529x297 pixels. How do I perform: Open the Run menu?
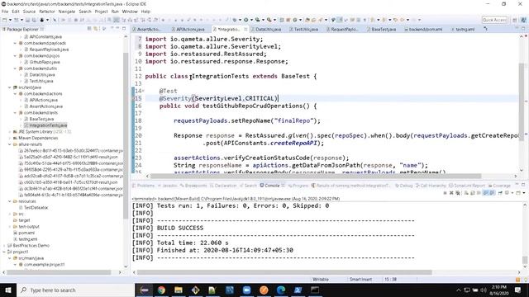point(115,12)
